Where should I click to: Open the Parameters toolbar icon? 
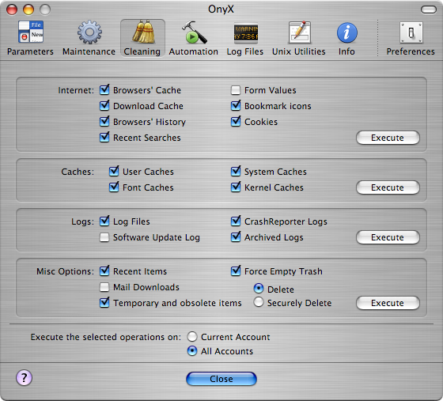(31, 32)
